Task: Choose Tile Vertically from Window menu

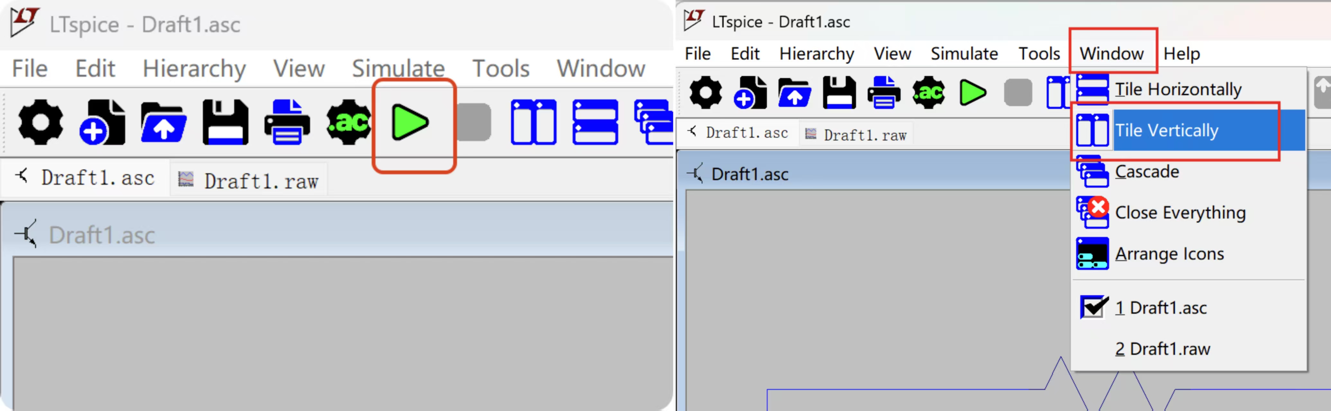Action: pos(1190,130)
